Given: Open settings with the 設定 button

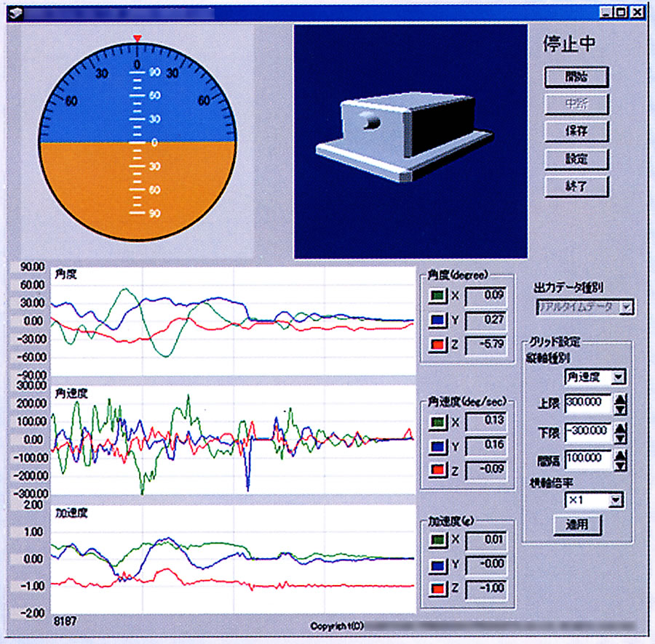Looking at the screenshot, I should (x=576, y=158).
